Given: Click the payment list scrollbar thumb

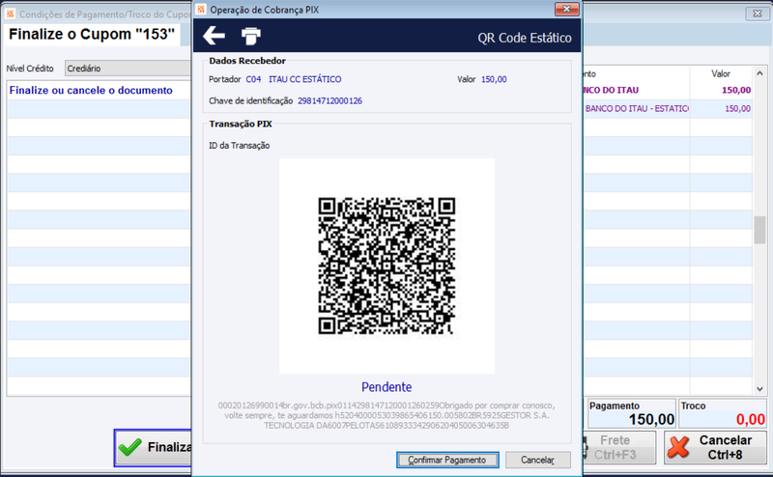Looking at the screenshot, I should point(759,230).
